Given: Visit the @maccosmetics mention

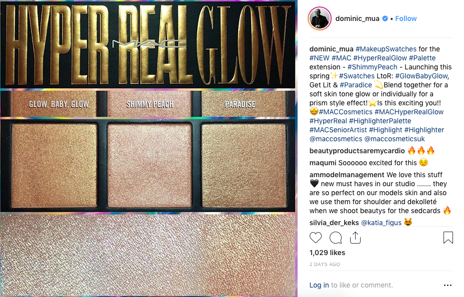Looking at the screenshot, I should (x=336, y=139).
